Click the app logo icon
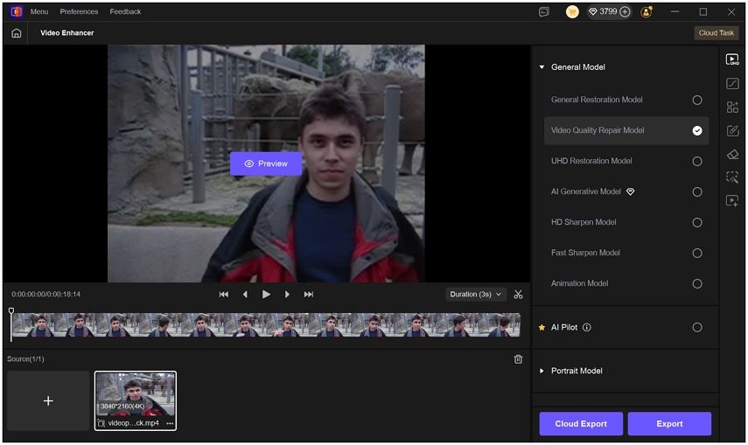748x445 pixels. click(17, 11)
